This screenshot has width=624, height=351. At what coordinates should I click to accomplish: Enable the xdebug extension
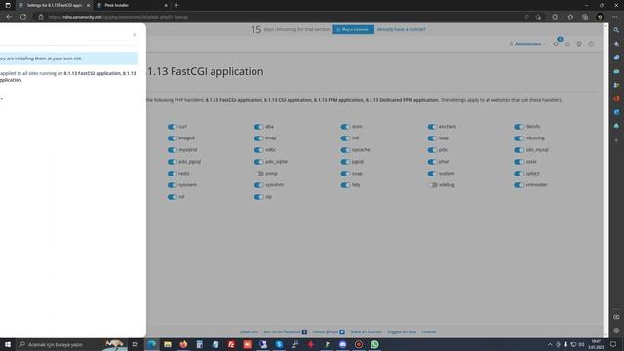[432, 185]
